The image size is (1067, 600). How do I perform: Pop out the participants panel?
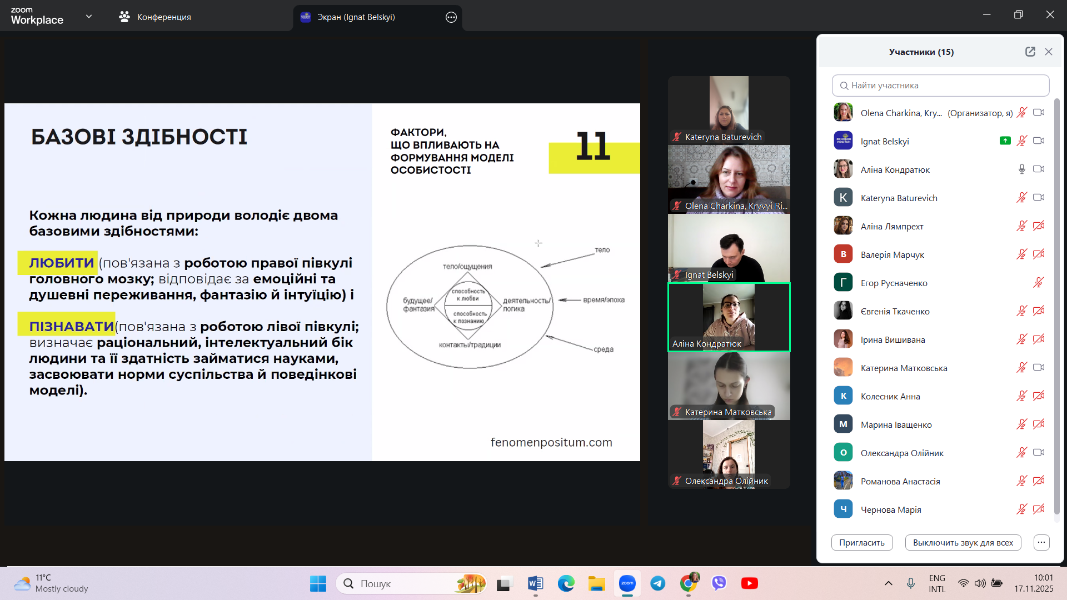1030,52
